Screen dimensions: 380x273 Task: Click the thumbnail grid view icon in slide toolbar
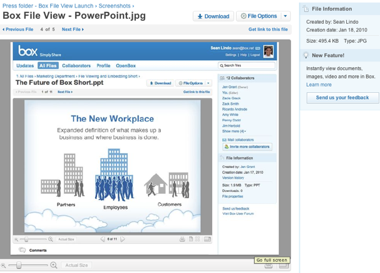[x=198, y=239]
